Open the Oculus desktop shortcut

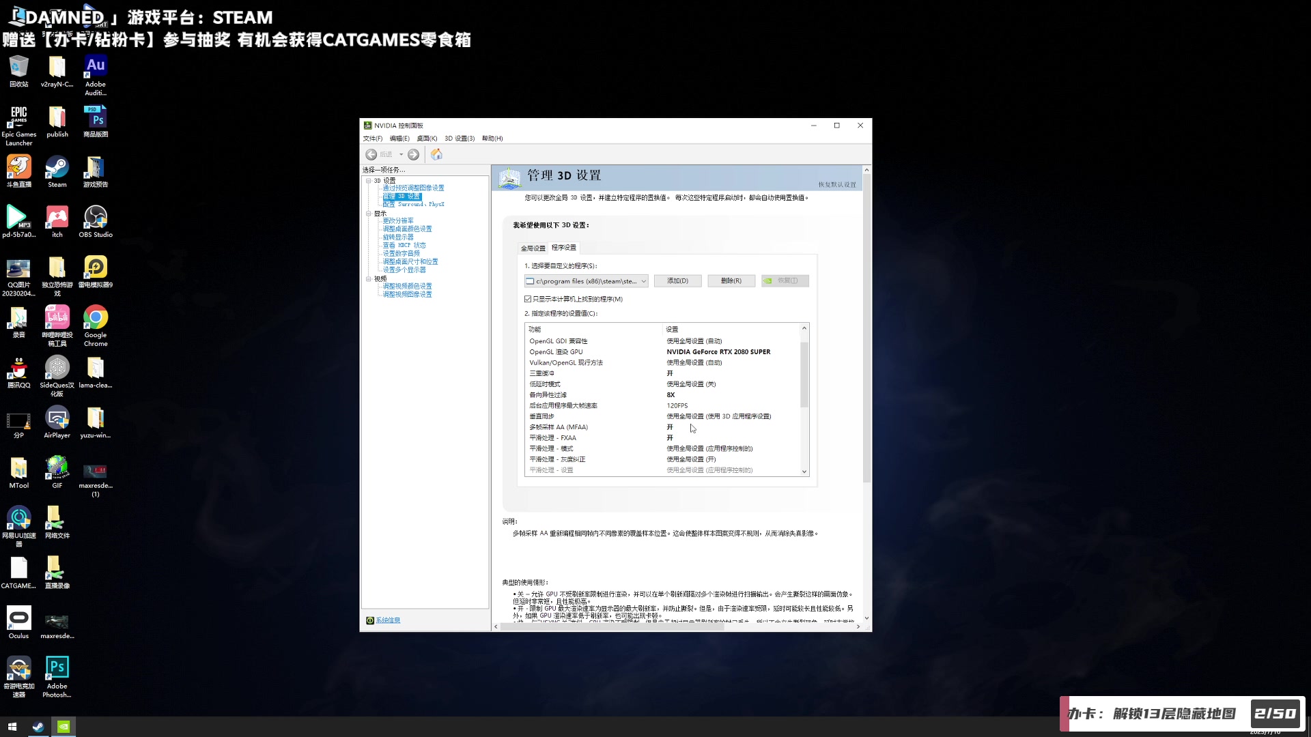click(18, 622)
